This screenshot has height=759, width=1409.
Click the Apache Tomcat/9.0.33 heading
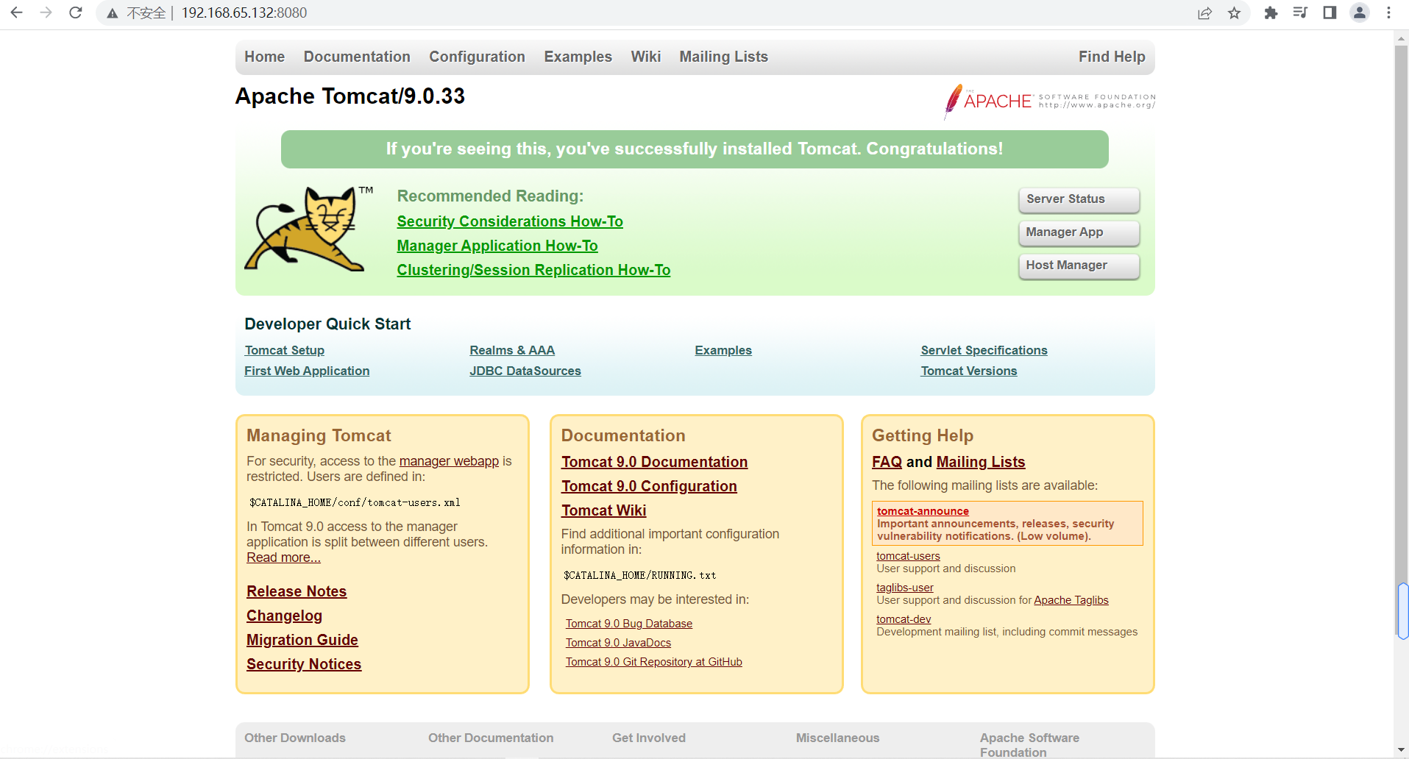pos(349,96)
